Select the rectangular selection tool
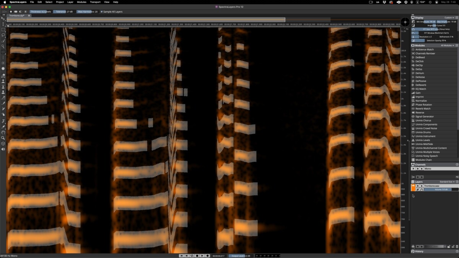Viewport: 459px width, 258px height. click(x=3, y=29)
